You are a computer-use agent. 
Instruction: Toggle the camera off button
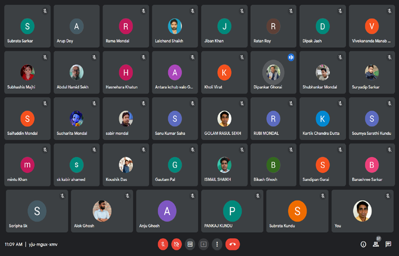pos(176,244)
